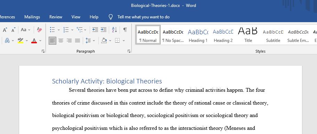Toggle justify alignment
Image resolution: width=317 pixels, height=134 pixels.
[x=78, y=41]
